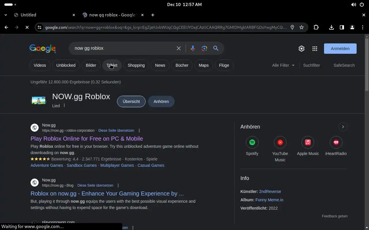Screen dimensions: 369x230
Task: Click the browser address bar URL
Action: tap(166, 27)
